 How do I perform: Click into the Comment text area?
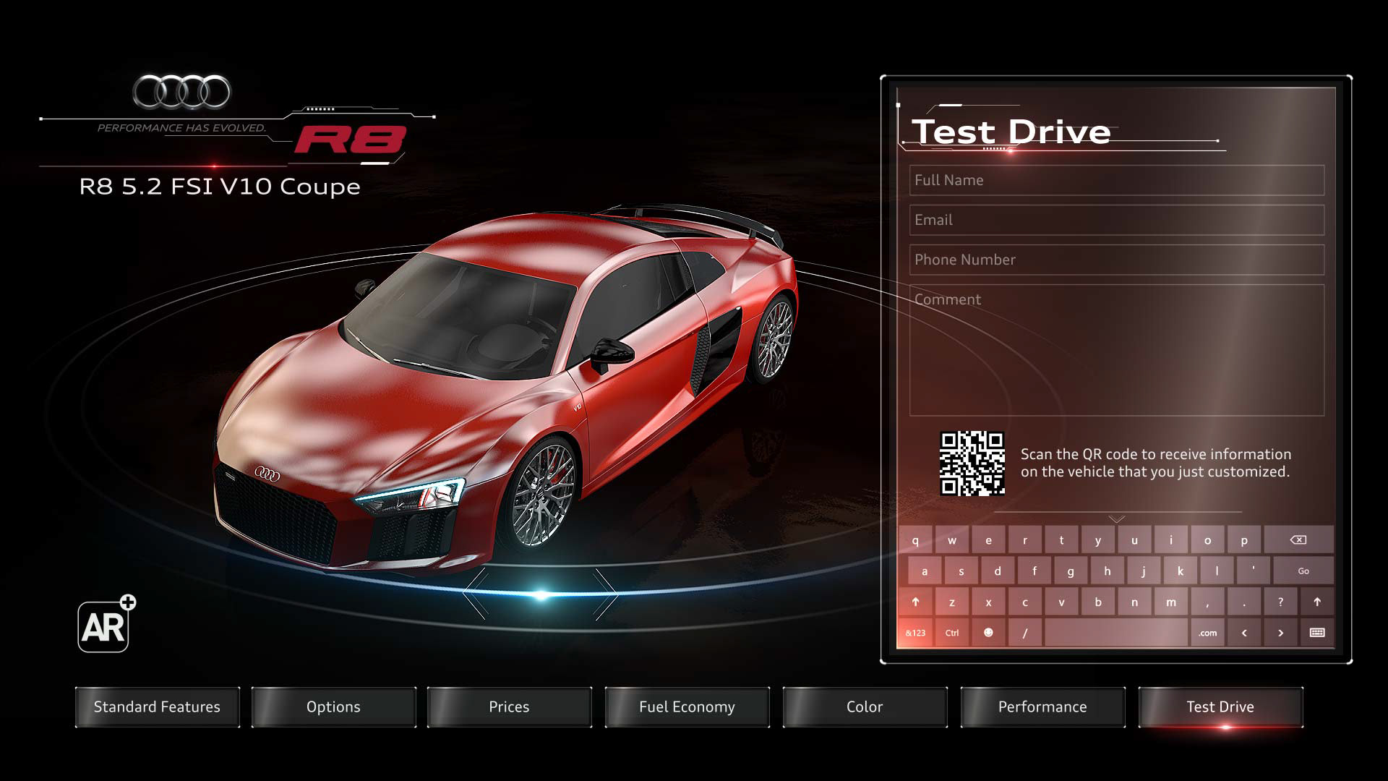1117,350
